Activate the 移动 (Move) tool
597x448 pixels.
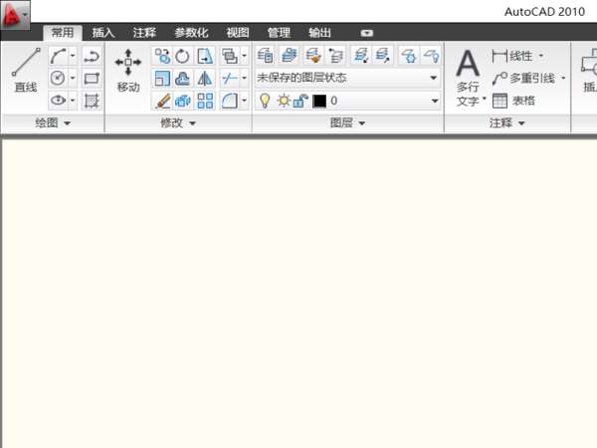128,71
